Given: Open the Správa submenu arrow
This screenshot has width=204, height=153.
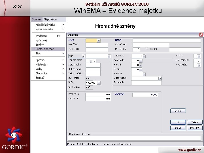Looking at the screenshot, I should pos(63,60).
